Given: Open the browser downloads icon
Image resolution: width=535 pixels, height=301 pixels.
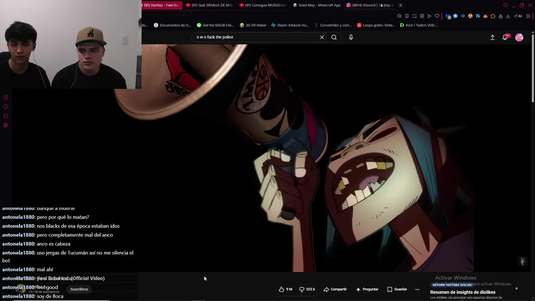Looking at the screenshot, I should coord(508,16).
